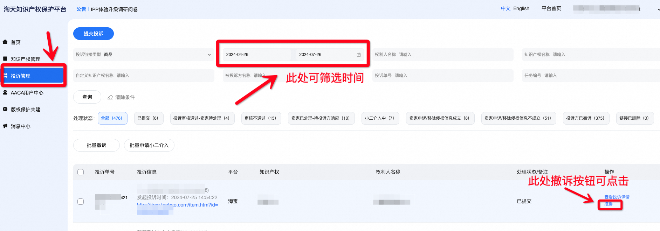Select 卖家申诉/移除侵权信息成立 (8) filter
This screenshot has height=231, width=660.
(440, 118)
